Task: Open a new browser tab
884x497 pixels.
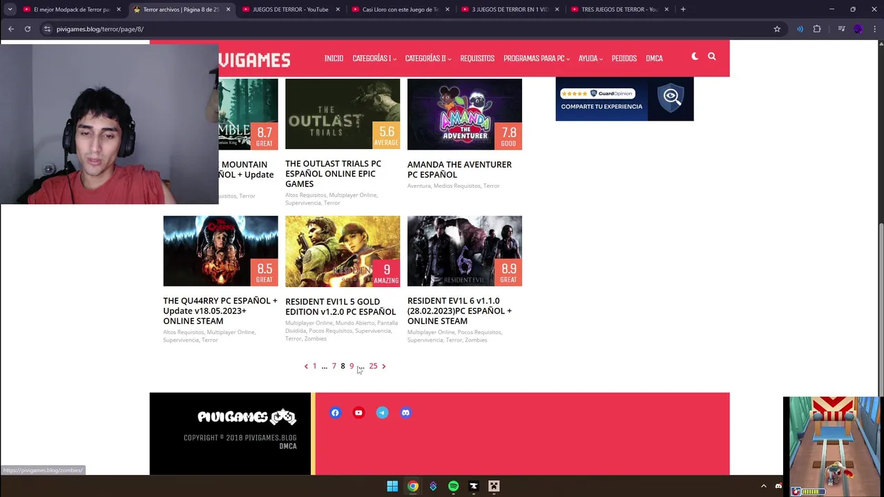Action: [x=683, y=10]
